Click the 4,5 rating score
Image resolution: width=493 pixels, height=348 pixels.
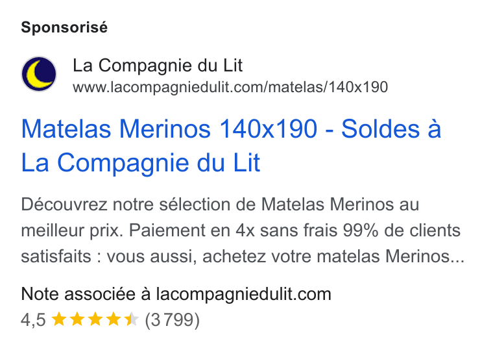[33, 320]
